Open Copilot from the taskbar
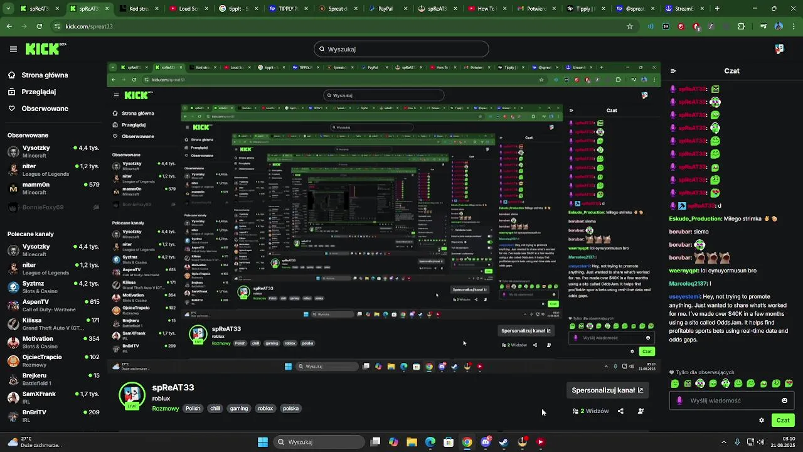The image size is (803, 452). click(x=393, y=442)
